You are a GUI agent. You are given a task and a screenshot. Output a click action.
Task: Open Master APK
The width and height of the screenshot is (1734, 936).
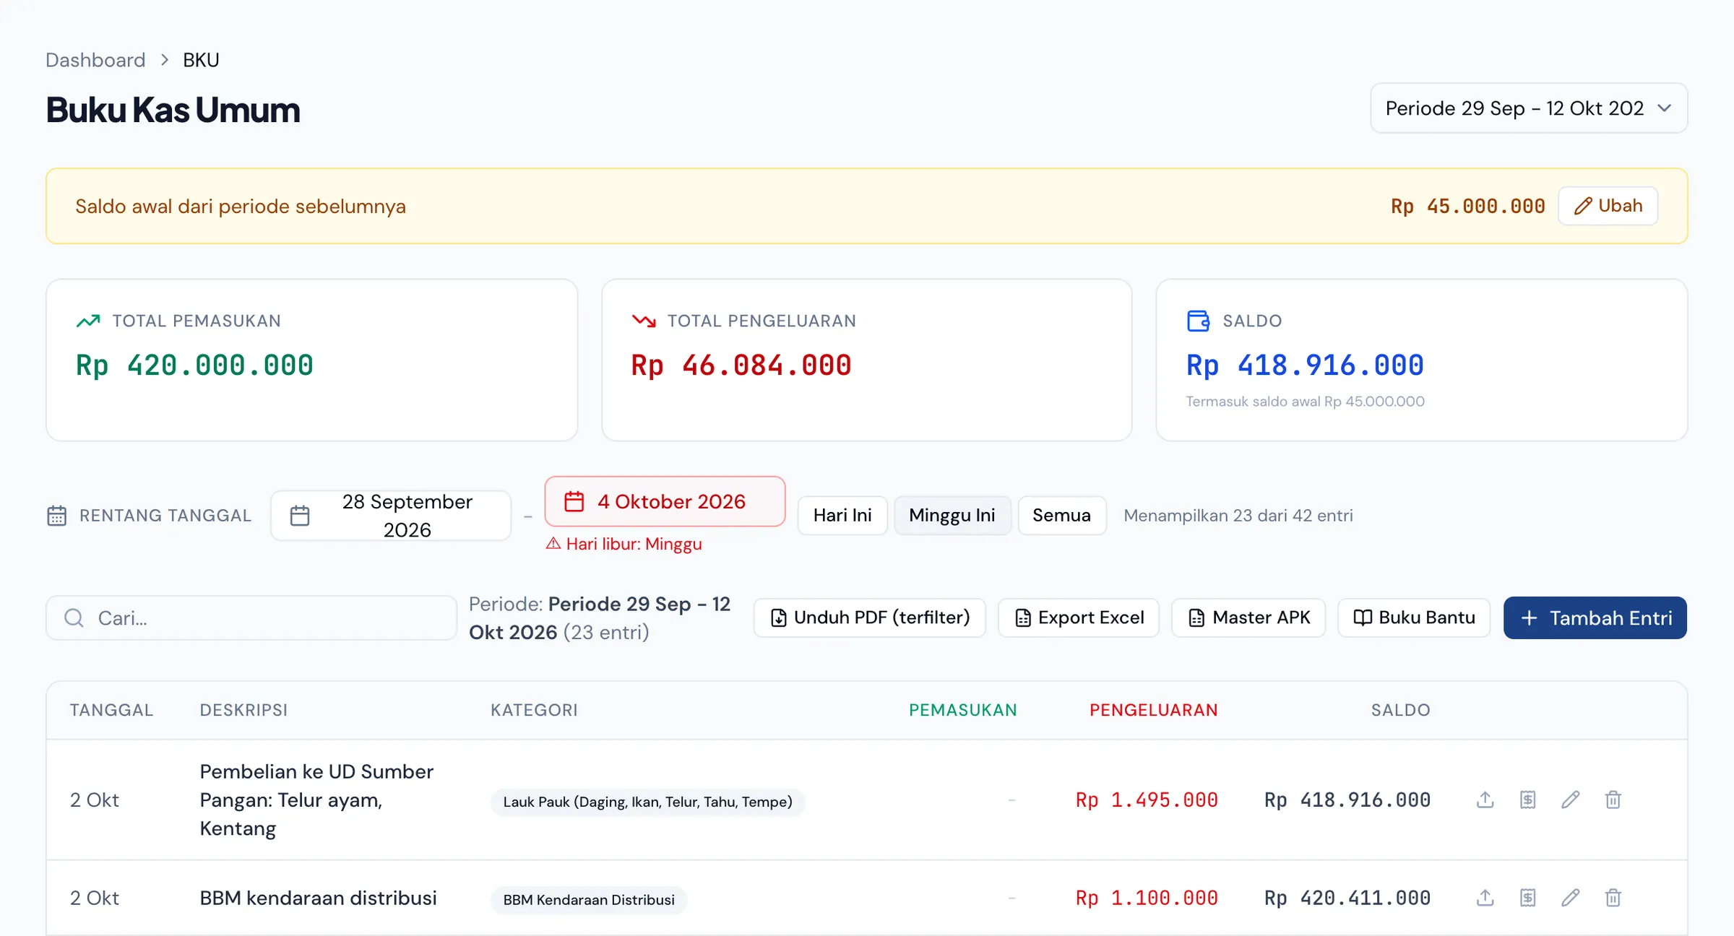pos(1248,617)
